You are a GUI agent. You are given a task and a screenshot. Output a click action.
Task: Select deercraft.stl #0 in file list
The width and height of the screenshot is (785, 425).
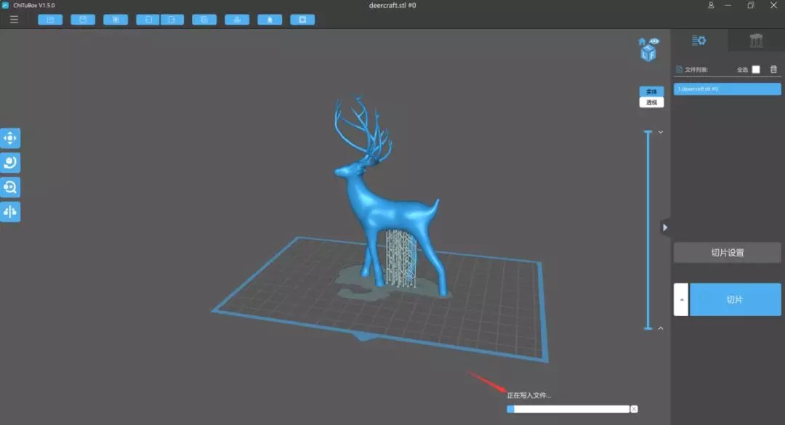(x=727, y=89)
